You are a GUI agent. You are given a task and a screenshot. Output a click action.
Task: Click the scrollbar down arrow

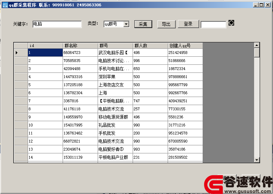(257, 160)
